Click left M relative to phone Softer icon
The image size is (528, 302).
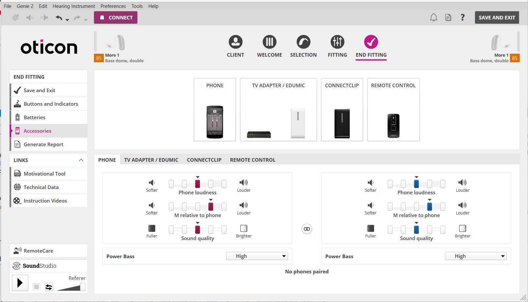(x=152, y=205)
